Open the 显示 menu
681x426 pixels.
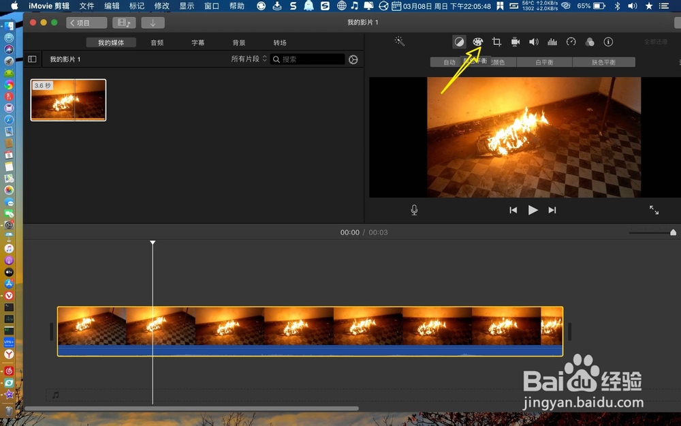(187, 6)
